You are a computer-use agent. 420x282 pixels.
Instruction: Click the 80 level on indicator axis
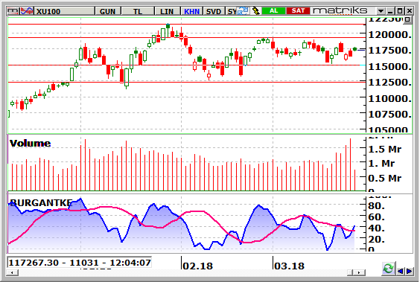coord(376,206)
